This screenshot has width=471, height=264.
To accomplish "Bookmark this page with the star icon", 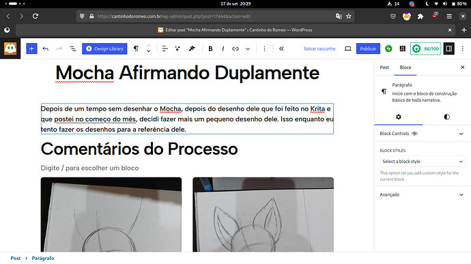I will (348, 16).
